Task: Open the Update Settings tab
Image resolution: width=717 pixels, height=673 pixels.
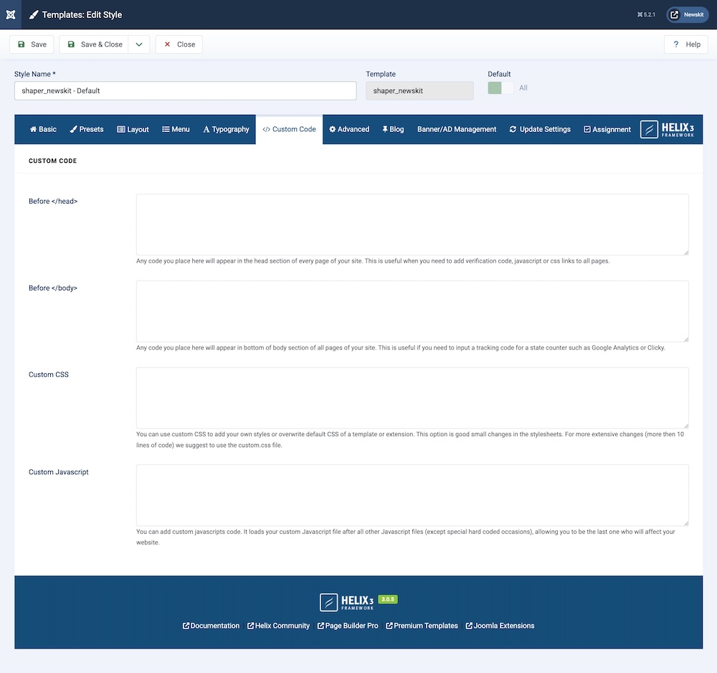Action: click(x=540, y=129)
